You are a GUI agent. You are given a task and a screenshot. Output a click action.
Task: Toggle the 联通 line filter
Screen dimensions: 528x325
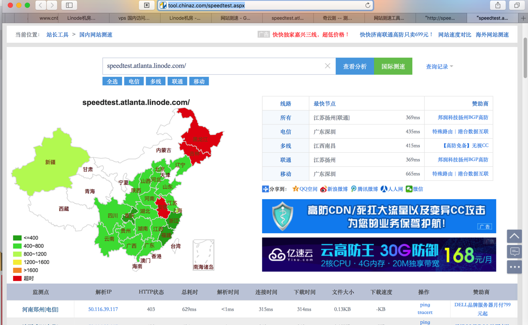click(x=177, y=81)
